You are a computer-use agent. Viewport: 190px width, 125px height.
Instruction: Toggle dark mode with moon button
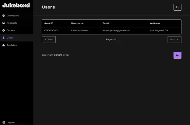click(x=178, y=55)
